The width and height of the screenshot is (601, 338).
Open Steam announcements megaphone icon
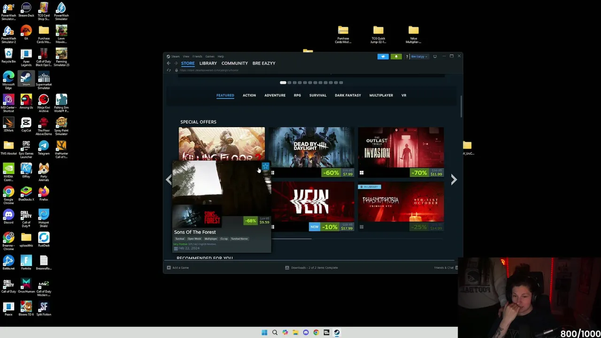(x=383, y=56)
